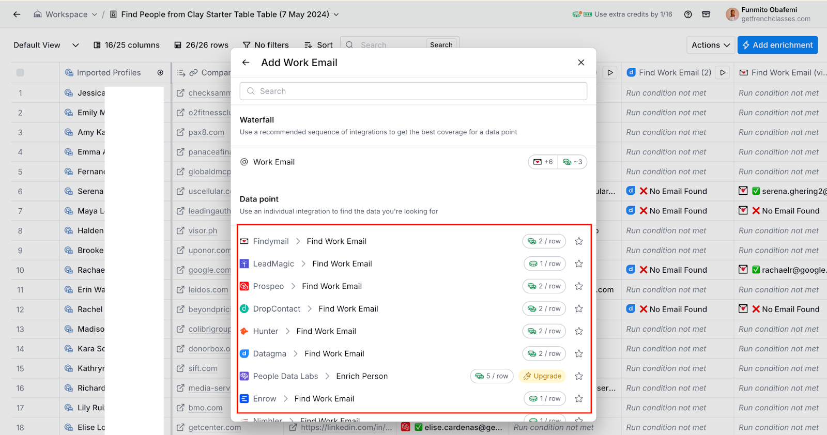This screenshot has height=435, width=827.
Task: Select the Work Email waterfall option
Action: (x=413, y=162)
